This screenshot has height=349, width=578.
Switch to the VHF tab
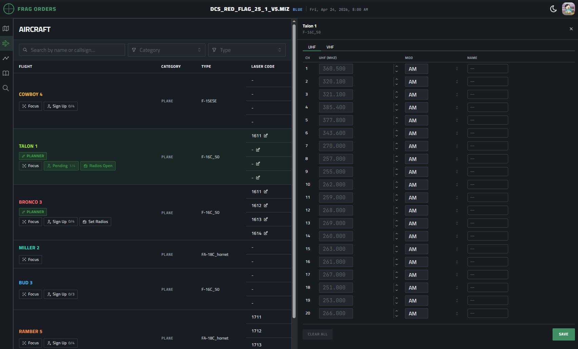tap(330, 47)
